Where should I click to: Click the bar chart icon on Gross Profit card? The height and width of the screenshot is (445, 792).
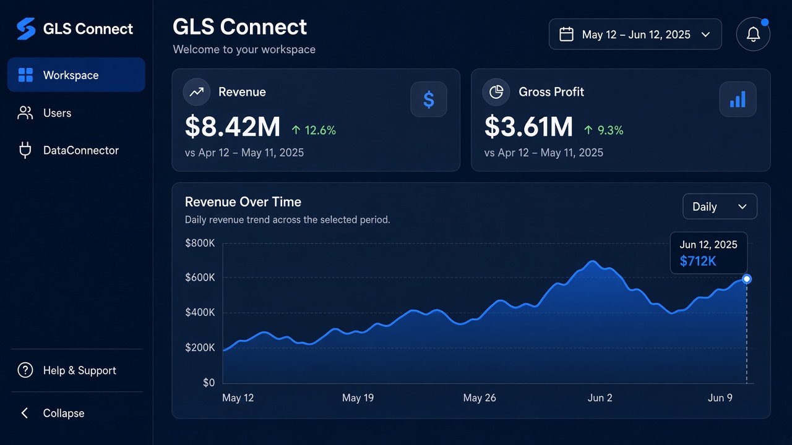(738, 99)
